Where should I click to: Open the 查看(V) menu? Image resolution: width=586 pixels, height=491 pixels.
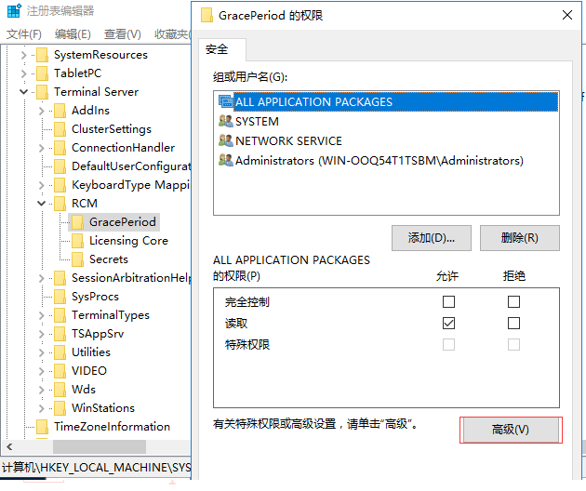pos(122,34)
